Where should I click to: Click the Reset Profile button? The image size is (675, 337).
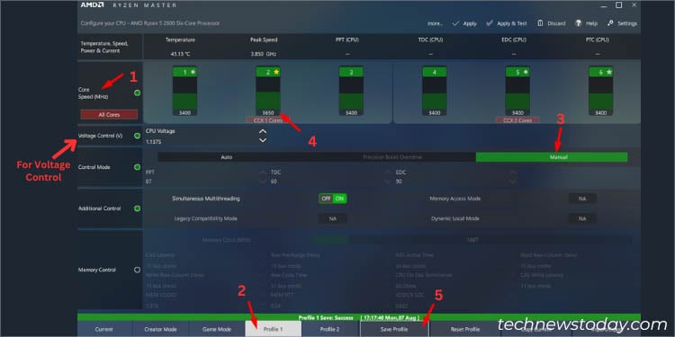[465, 329]
